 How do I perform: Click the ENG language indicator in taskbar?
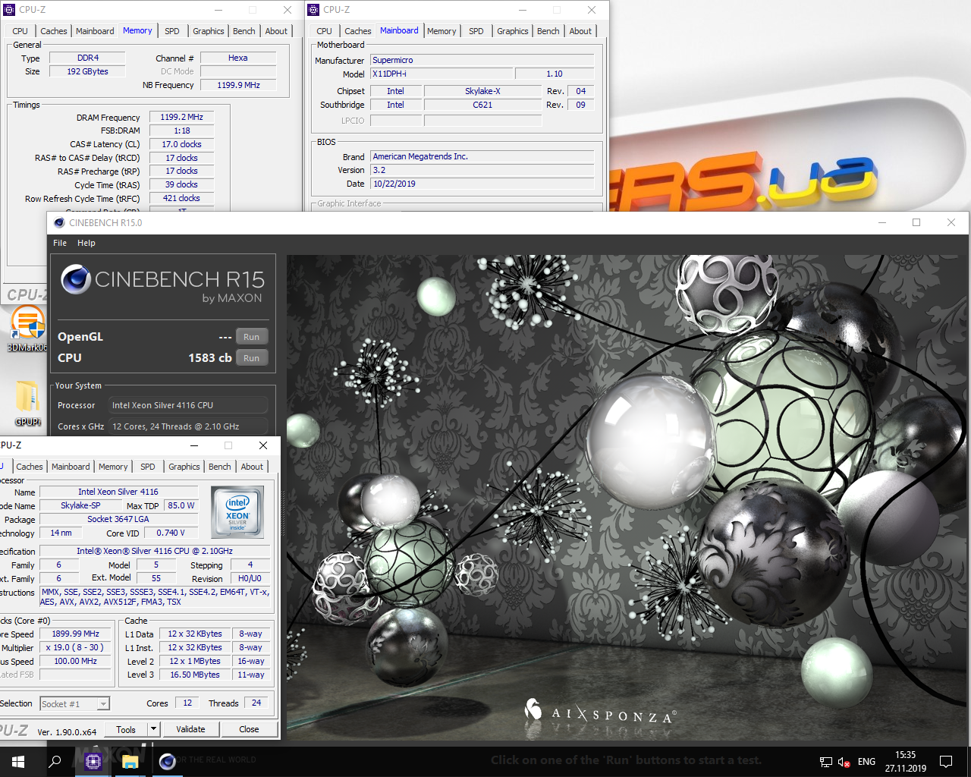point(866,762)
